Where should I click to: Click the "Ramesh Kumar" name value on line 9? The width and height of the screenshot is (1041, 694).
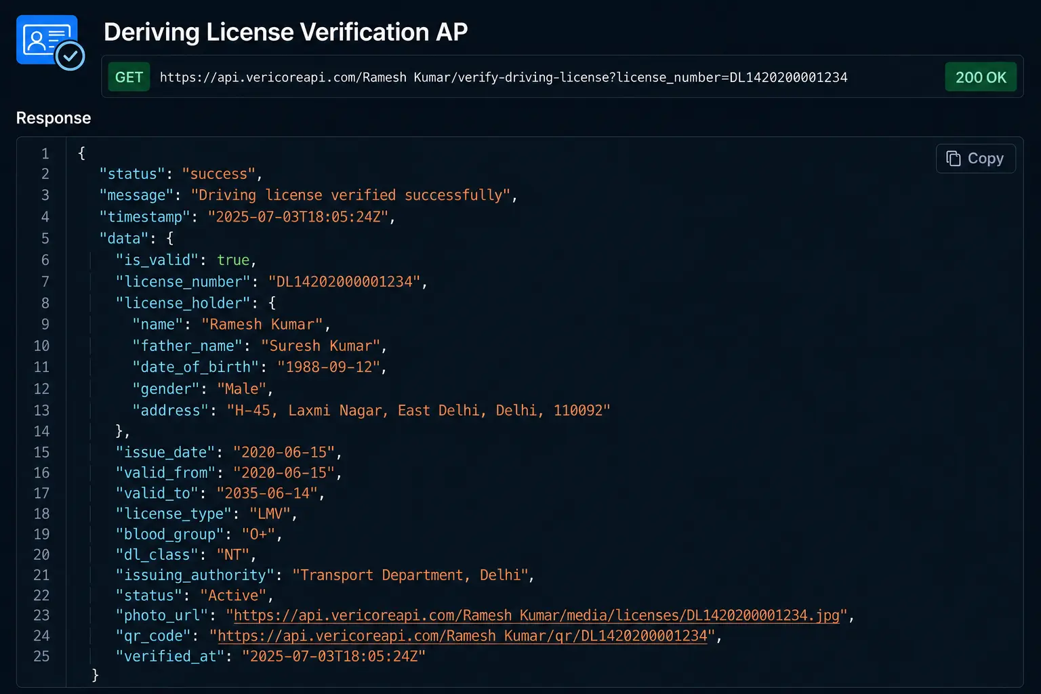[262, 325]
